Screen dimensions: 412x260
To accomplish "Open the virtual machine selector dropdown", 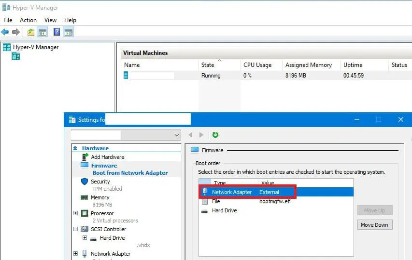I will (x=176, y=135).
